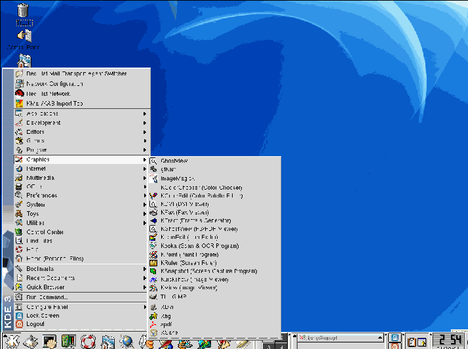Click the calendar organizer tray icon
This screenshot has height=349, width=468.
click(422, 342)
